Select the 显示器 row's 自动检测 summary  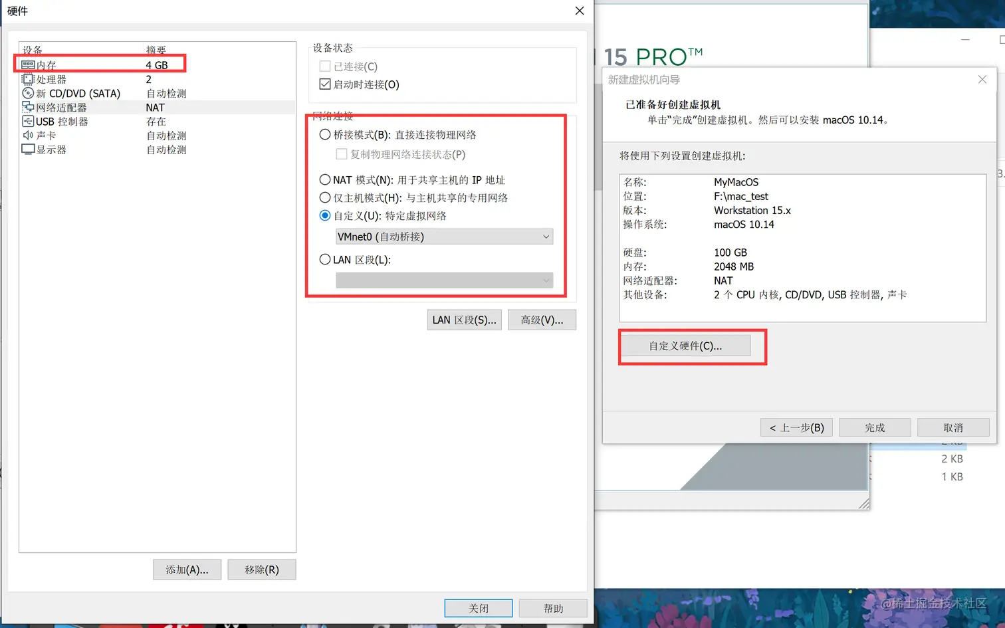(x=166, y=150)
